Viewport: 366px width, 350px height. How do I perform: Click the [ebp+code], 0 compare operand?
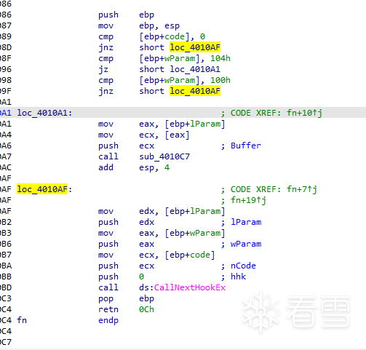pyautogui.click(x=172, y=36)
